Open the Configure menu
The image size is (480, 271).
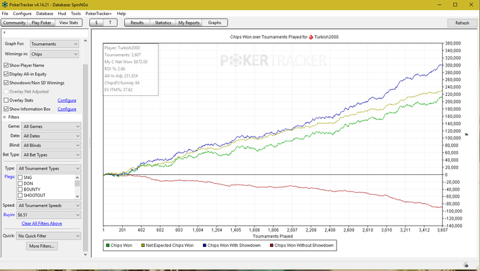coord(22,14)
